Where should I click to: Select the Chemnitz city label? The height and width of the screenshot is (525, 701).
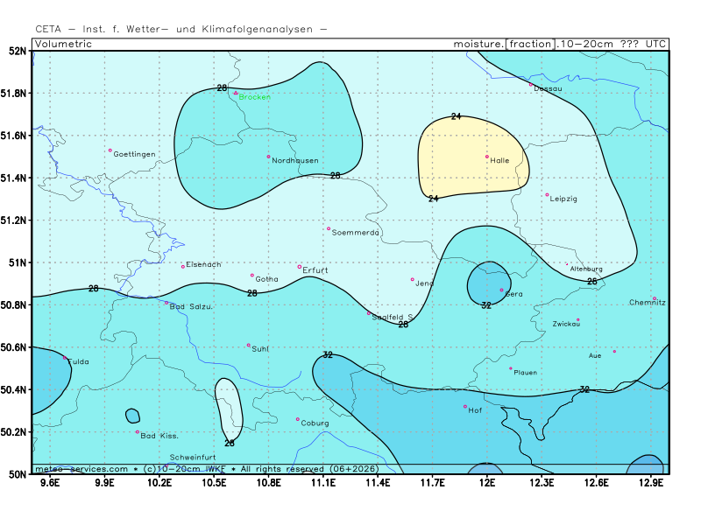point(648,303)
